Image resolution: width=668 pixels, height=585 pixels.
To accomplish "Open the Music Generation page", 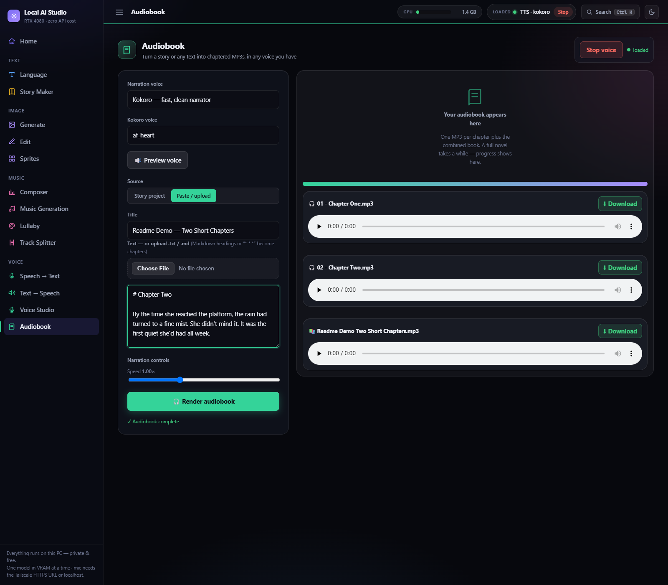I will coord(51,209).
